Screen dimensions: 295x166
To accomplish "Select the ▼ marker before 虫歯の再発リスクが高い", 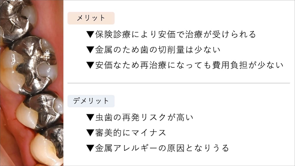I will pos(90,118).
